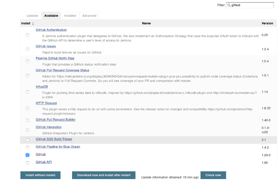Check the GitHub SQS Build Trigger checkbox
The image size is (278, 182).
[28, 140]
